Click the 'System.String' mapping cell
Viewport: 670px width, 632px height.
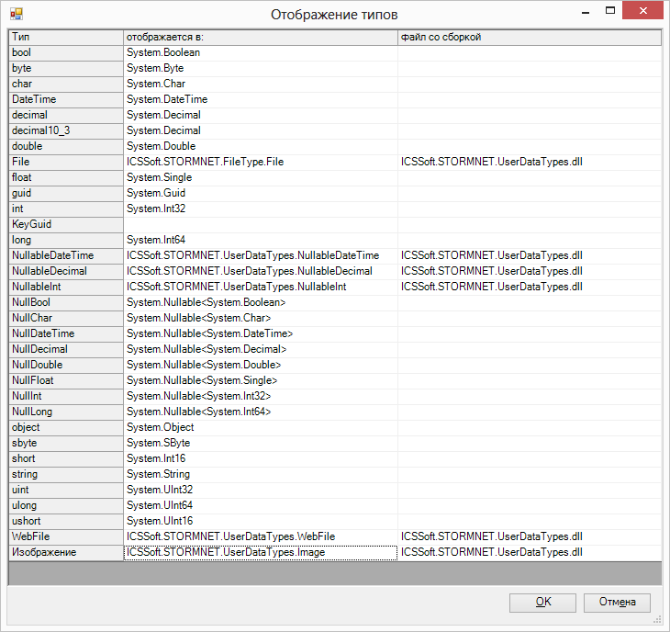point(261,474)
